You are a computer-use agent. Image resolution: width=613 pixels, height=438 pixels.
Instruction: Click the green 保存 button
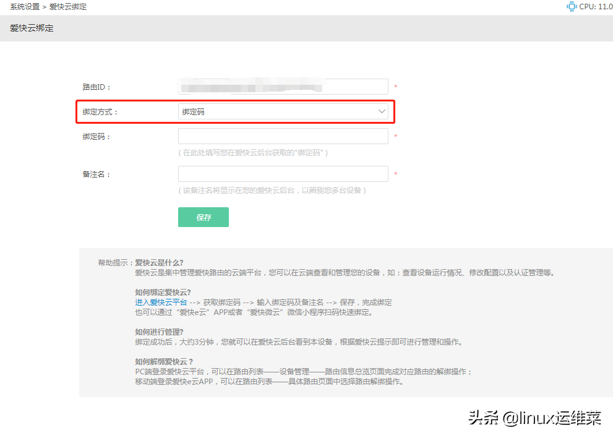point(204,217)
